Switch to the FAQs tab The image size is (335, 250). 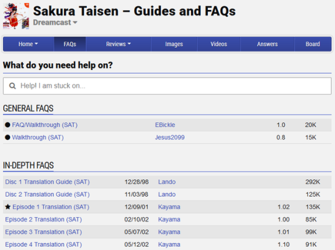tap(70, 44)
